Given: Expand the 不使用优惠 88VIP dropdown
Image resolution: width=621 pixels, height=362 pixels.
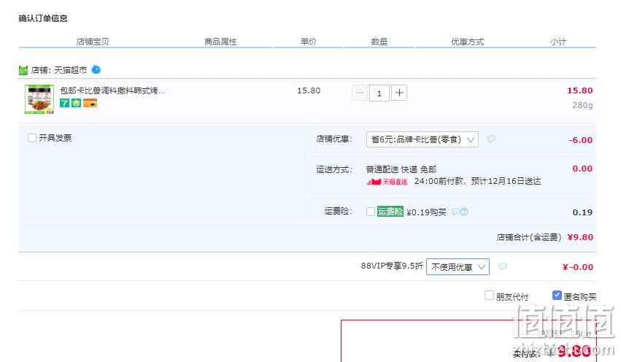Looking at the screenshot, I should tap(458, 267).
